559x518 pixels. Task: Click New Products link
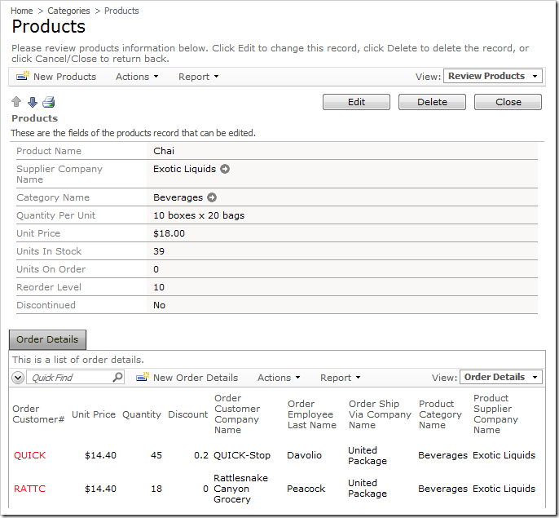tap(65, 77)
